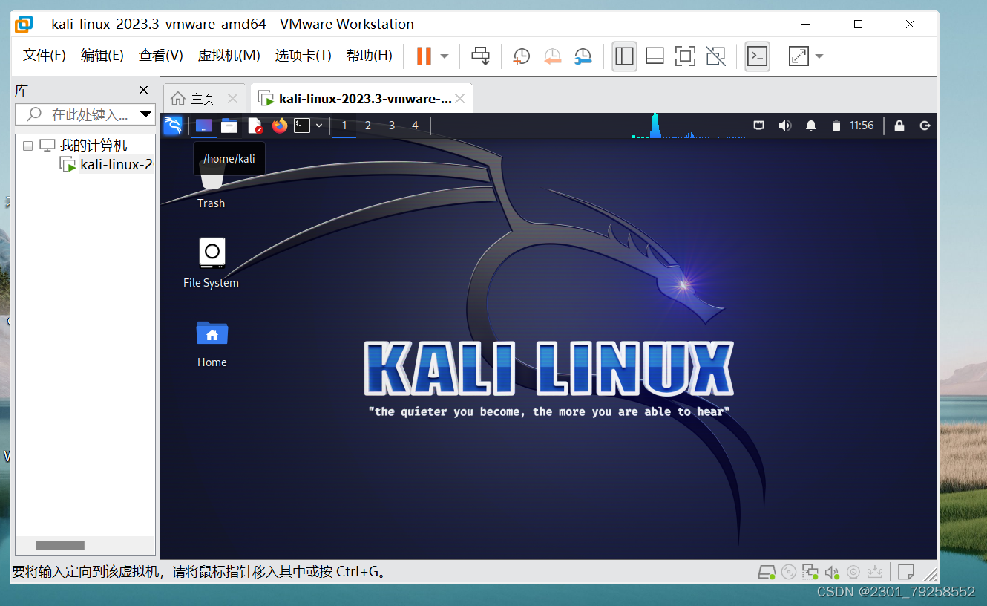Open the 文件(F) menu

(45, 56)
